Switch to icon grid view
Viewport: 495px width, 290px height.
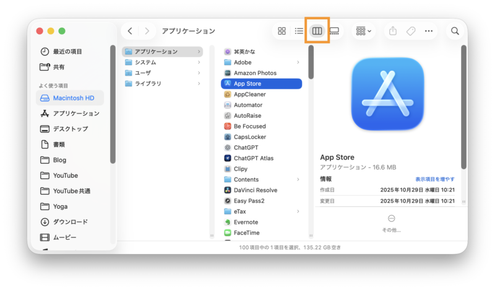pos(282,31)
